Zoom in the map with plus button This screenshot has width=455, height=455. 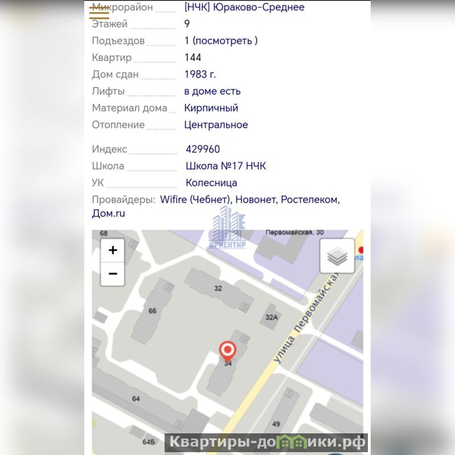(x=113, y=250)
